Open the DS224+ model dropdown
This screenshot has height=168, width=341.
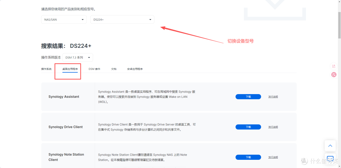click(122, 20)
